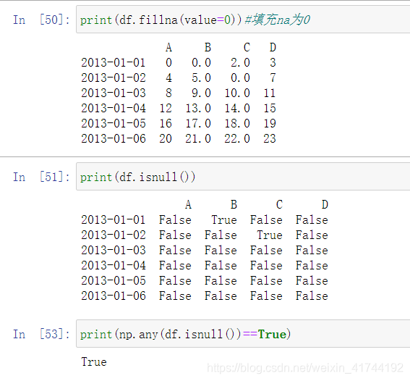Click value 15 in fillna output
Screen dimensions: 410x381
point(270,108)
